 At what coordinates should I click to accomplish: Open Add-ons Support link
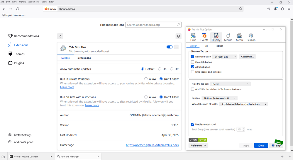[x=21, y=142]
